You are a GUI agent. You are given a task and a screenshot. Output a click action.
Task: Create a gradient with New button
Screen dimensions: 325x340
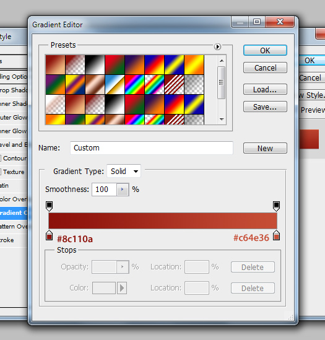pyautogui.click(x=265, y=148)
